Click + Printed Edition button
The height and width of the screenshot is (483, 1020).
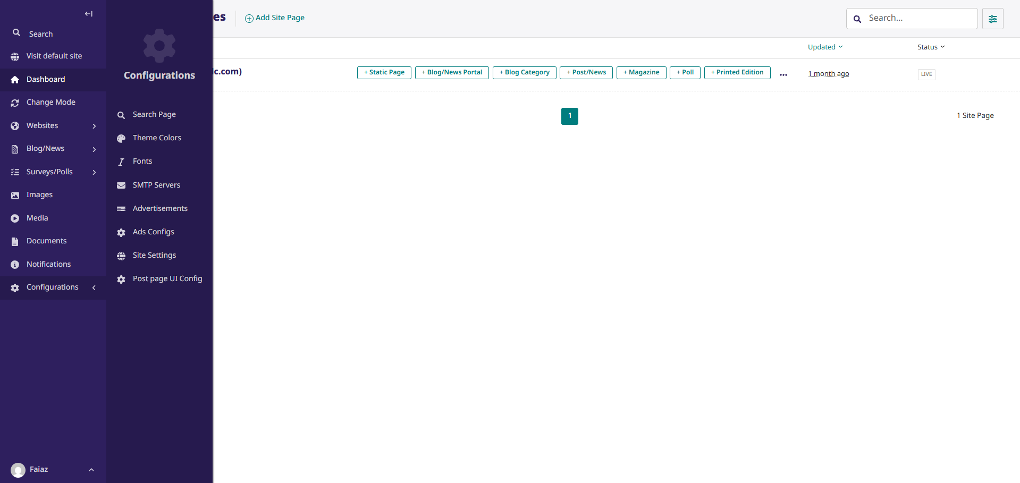737,72
